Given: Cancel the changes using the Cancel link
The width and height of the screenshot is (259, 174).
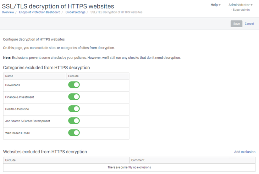Looking at the screenshot, I should [249, 24].
